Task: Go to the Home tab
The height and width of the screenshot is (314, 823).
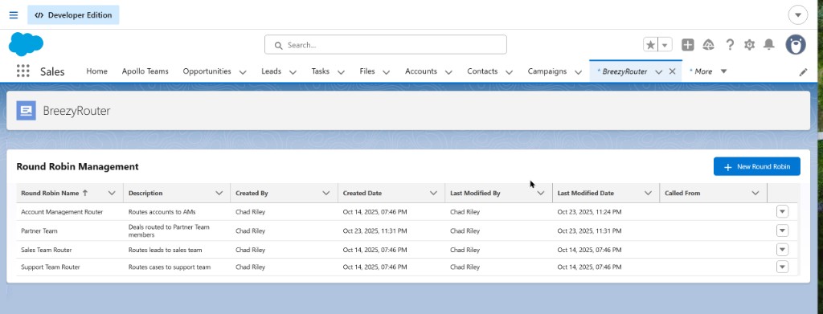Action: [x=96, y=71]
